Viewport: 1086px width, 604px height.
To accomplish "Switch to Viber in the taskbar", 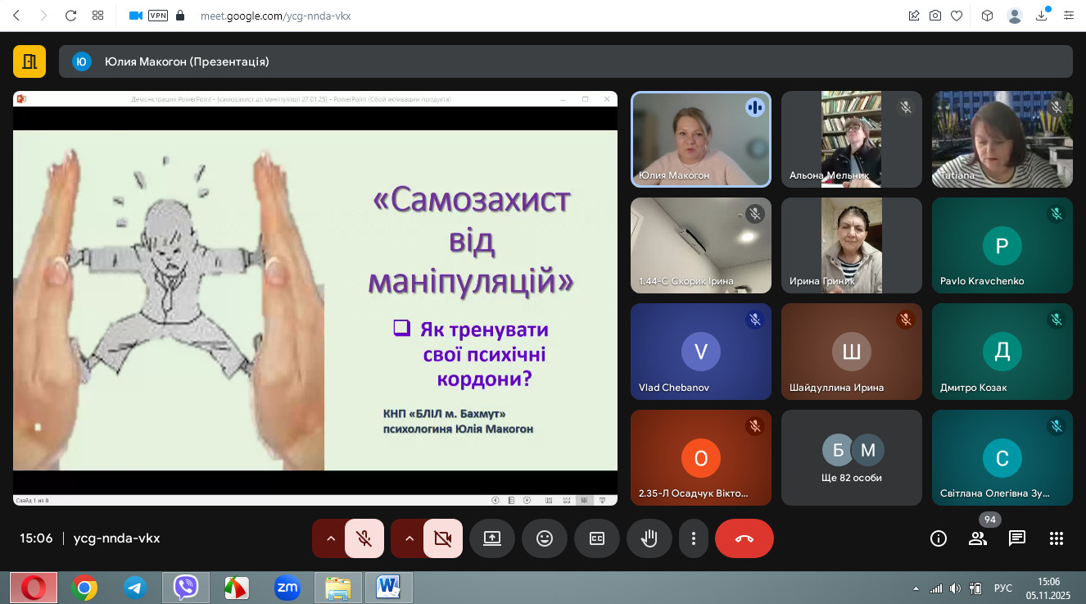I will [186, 588].
